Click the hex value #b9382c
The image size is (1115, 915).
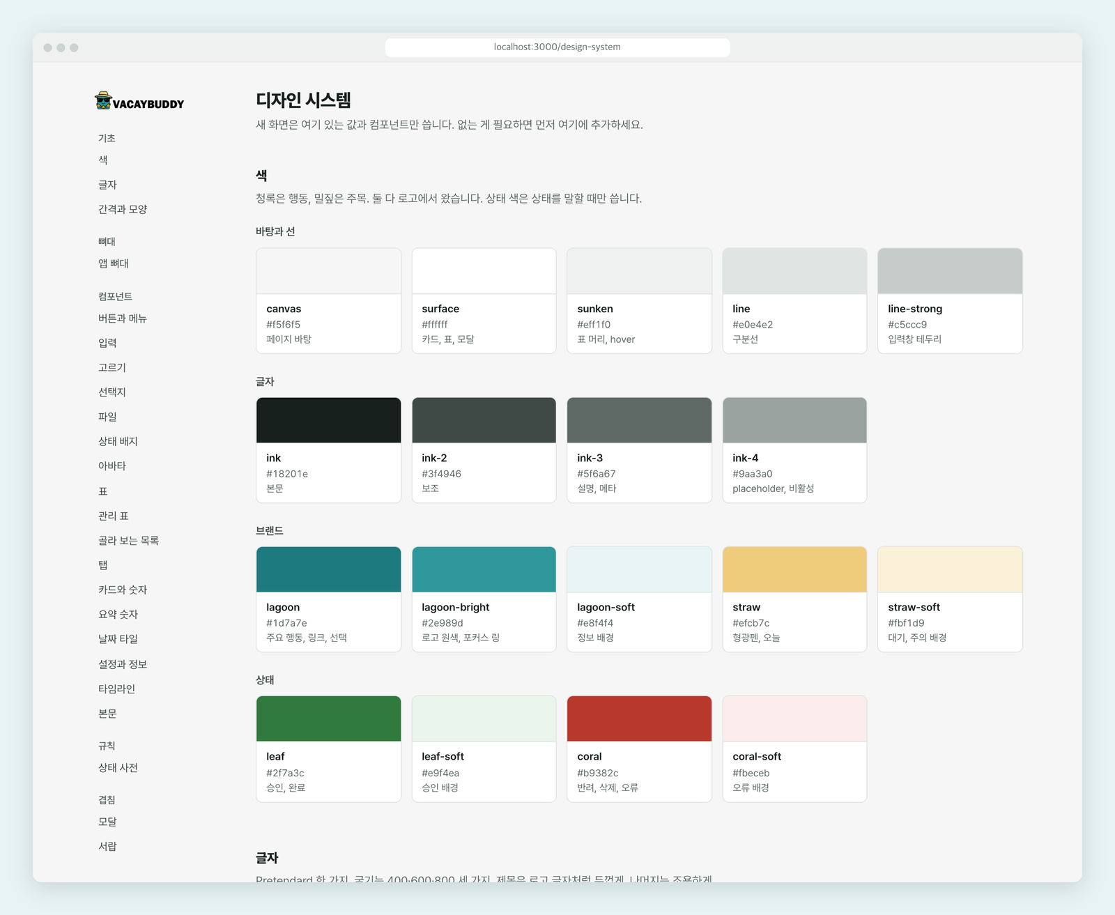point(598,773)
